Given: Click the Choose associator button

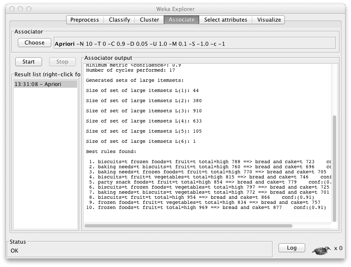Looking at the screenshot, I should coord(34,42).
